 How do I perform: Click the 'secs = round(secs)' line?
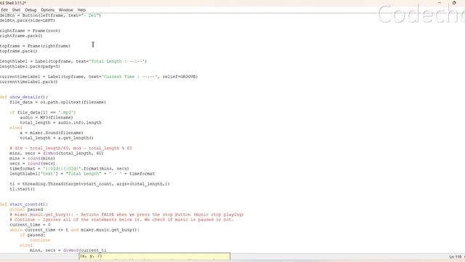pyautogui.click(x=32, y=163)
